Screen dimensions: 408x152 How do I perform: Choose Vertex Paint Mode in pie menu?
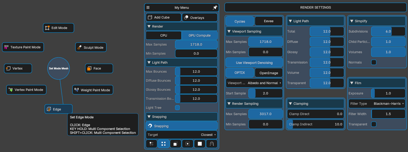[x=26, y=90]
